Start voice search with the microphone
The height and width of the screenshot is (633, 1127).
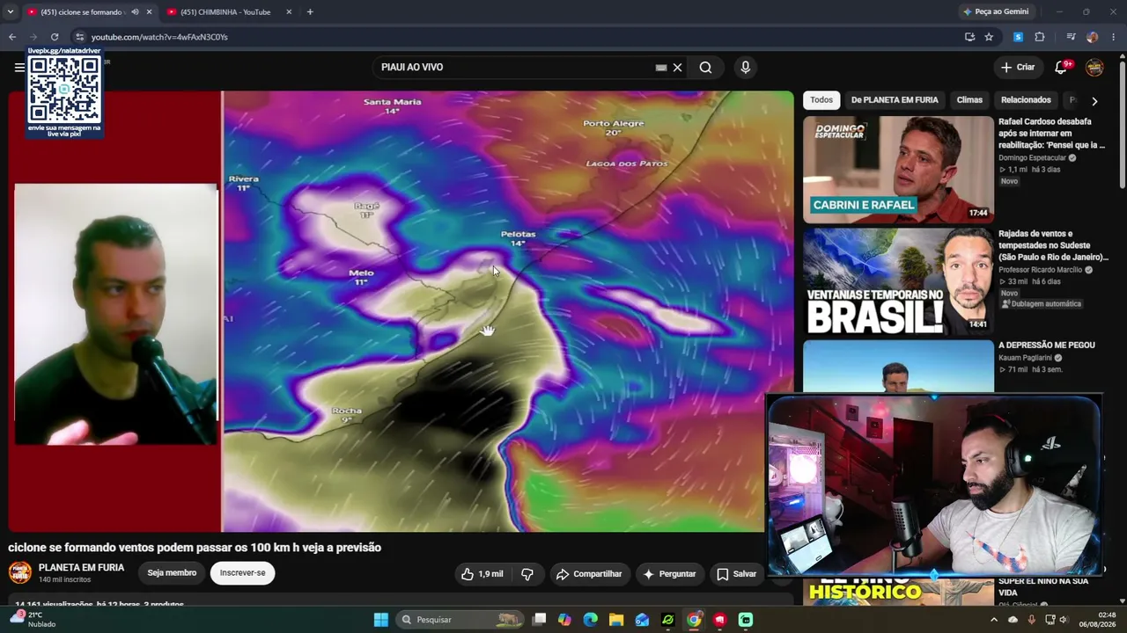(x=745, y=68)
